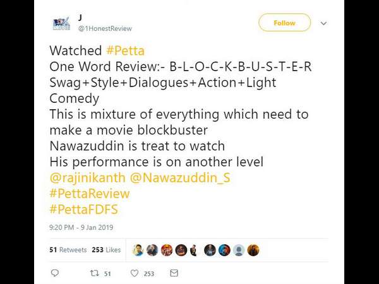The image size is (379, 284).
Task: Click the 9:20 PM - 9 Jan 2019 timestamp
Action: 81,227
